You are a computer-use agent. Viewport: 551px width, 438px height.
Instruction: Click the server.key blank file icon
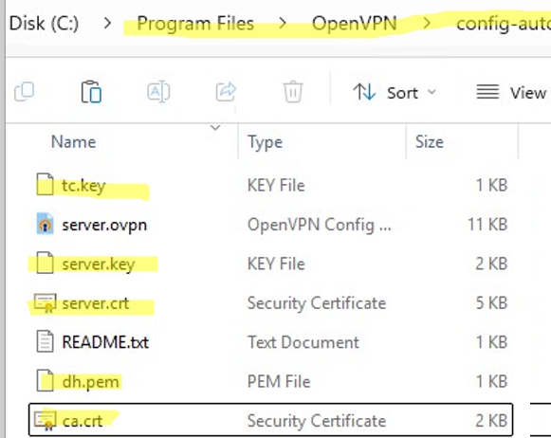(45, 263)
